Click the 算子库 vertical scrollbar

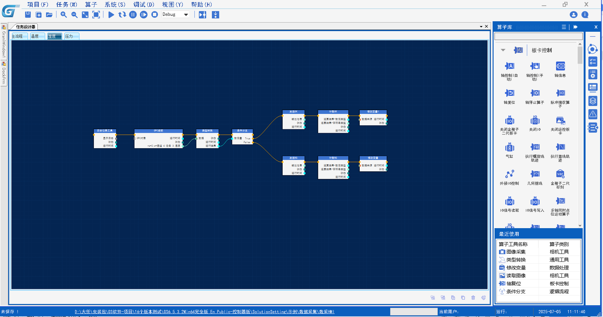[x=580, y=55]
